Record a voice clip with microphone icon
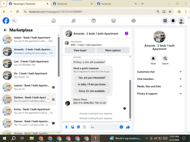Viewport: 190px width, 142px height. tap(66, 127)
